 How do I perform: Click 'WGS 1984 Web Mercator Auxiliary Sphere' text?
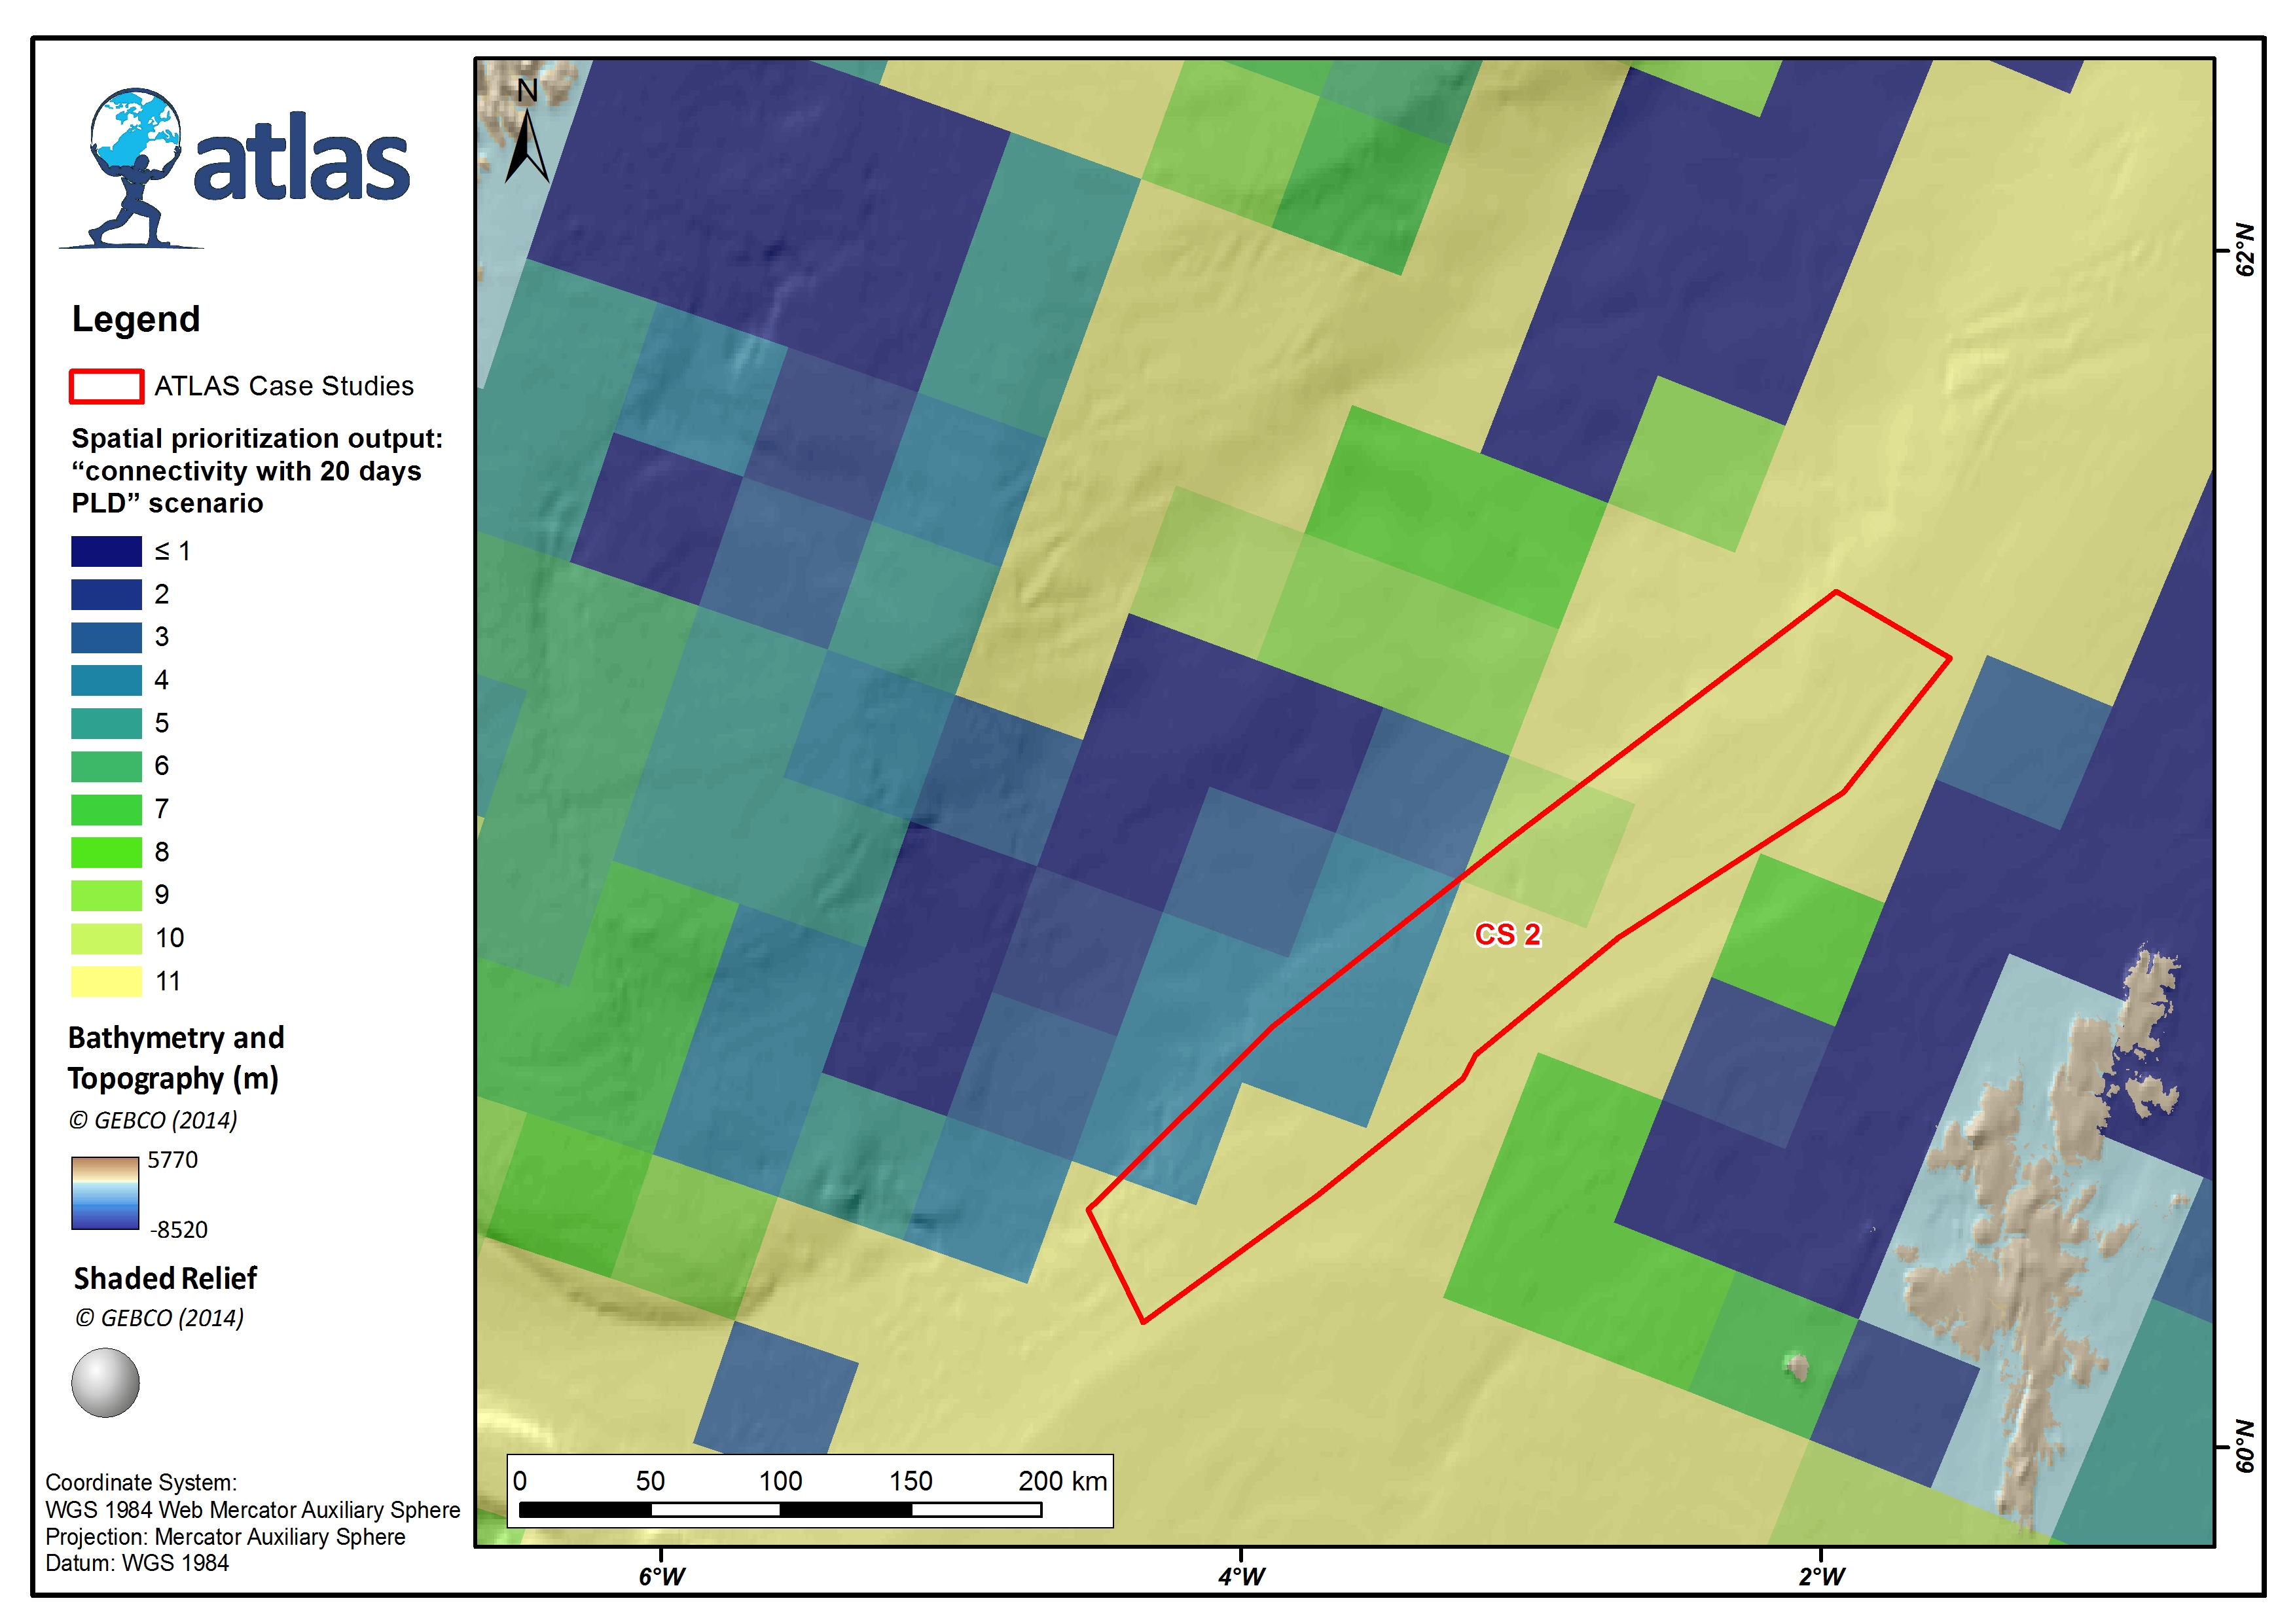[x=253, y=1509]
